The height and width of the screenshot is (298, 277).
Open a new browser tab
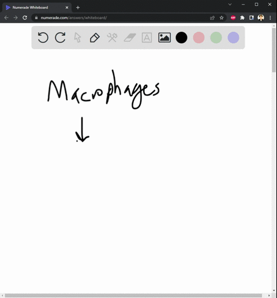pyautogui.click(x=78, y=8)
